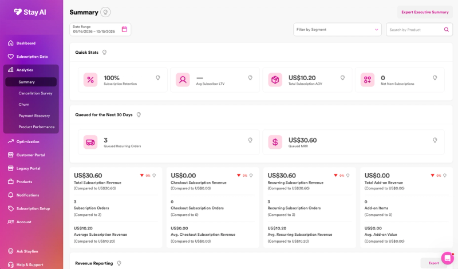Click the Customer Portal storefront icon

click(10, 155)
